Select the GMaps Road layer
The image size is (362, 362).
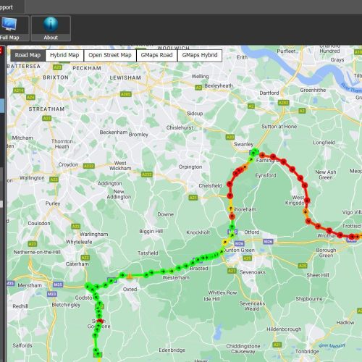[x=156, y=55]
